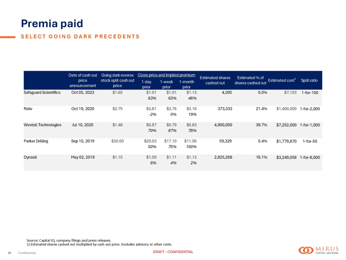Click the 'Source: Capital IQ' footnote line

pyautogui.click(x=69, y=240)
